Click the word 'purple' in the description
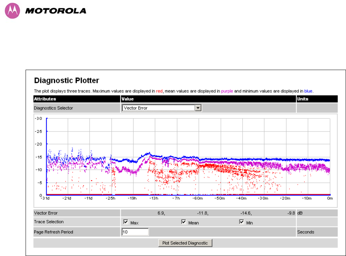 [x=227, y=91]
